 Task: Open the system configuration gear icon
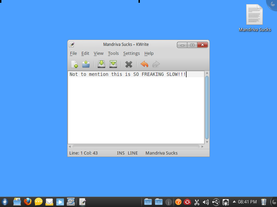pos(71,202)
